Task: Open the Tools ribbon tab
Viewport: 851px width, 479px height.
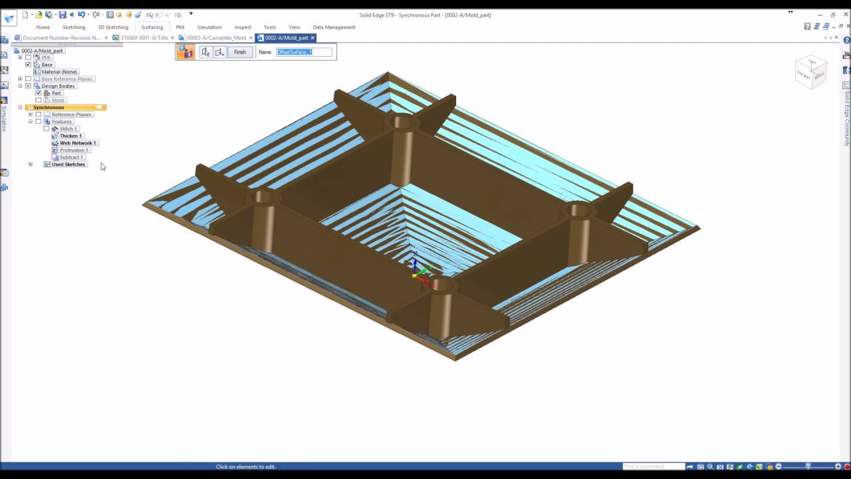Action: pyautogui.click(x=269, y=27)
